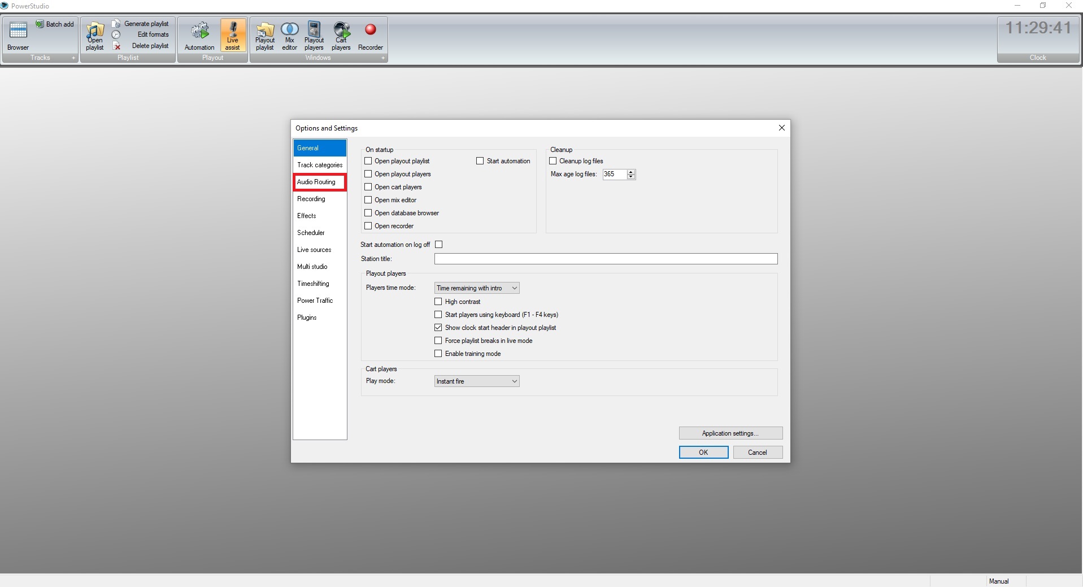Click the Open playlist icon
Image resolution: width=1083 pixels, height=587 pixels.
tap(95, 35)
